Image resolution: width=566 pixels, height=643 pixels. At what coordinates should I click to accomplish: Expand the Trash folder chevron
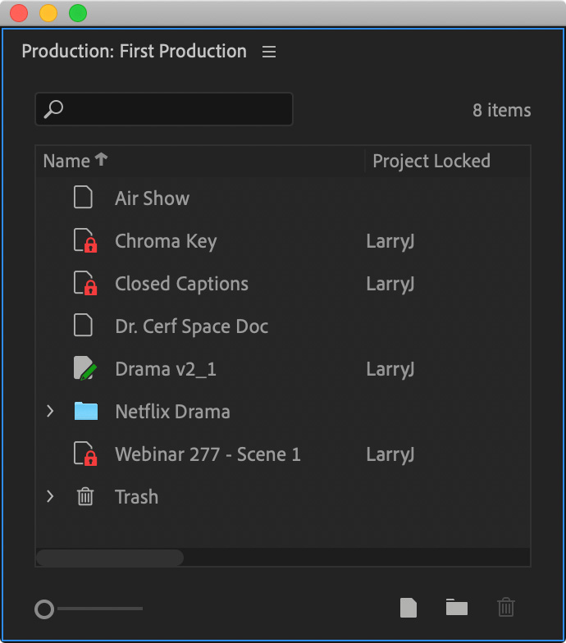point(50,496)
